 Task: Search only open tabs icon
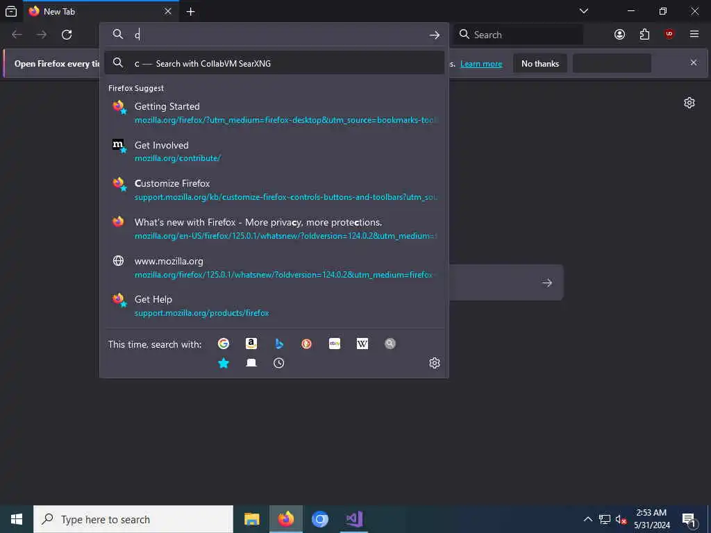pos(251,363)
